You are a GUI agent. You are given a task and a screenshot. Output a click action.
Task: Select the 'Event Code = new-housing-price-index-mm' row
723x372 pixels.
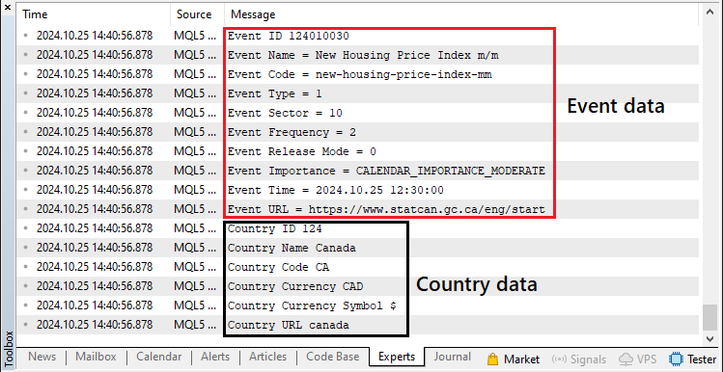pos(358,74)
